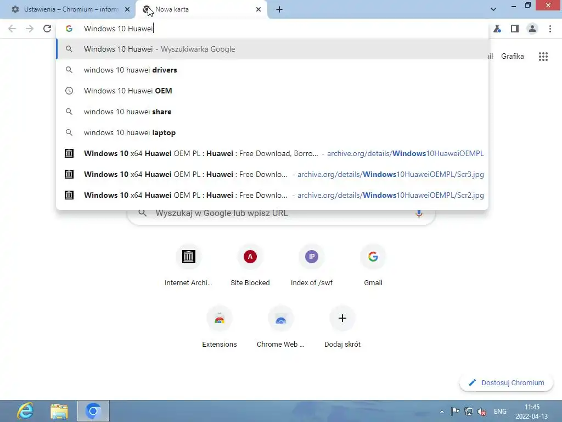Choose suggestion 'windows 10 huawei laptop'

[272, 132]
